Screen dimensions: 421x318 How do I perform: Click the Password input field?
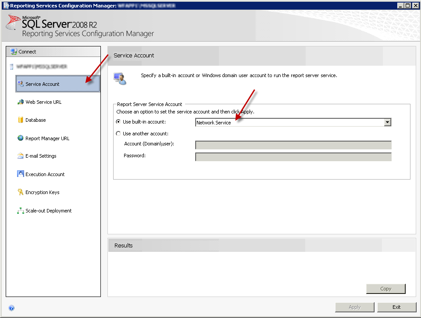293,156
